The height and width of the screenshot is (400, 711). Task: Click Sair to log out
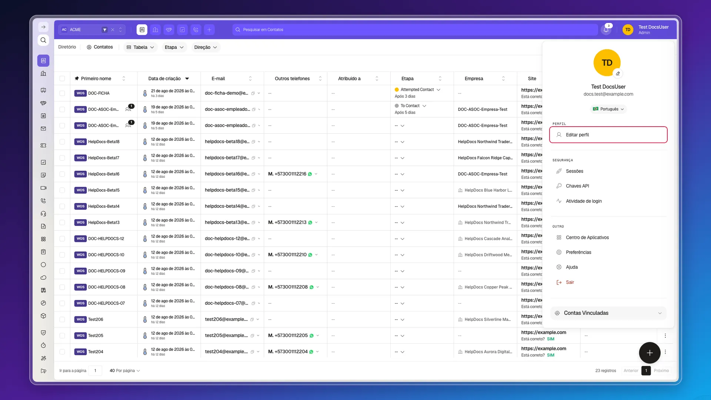pos(570,282)
